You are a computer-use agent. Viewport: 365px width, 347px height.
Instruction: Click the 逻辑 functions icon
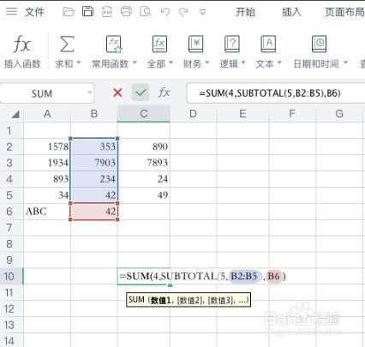point(232,44)
